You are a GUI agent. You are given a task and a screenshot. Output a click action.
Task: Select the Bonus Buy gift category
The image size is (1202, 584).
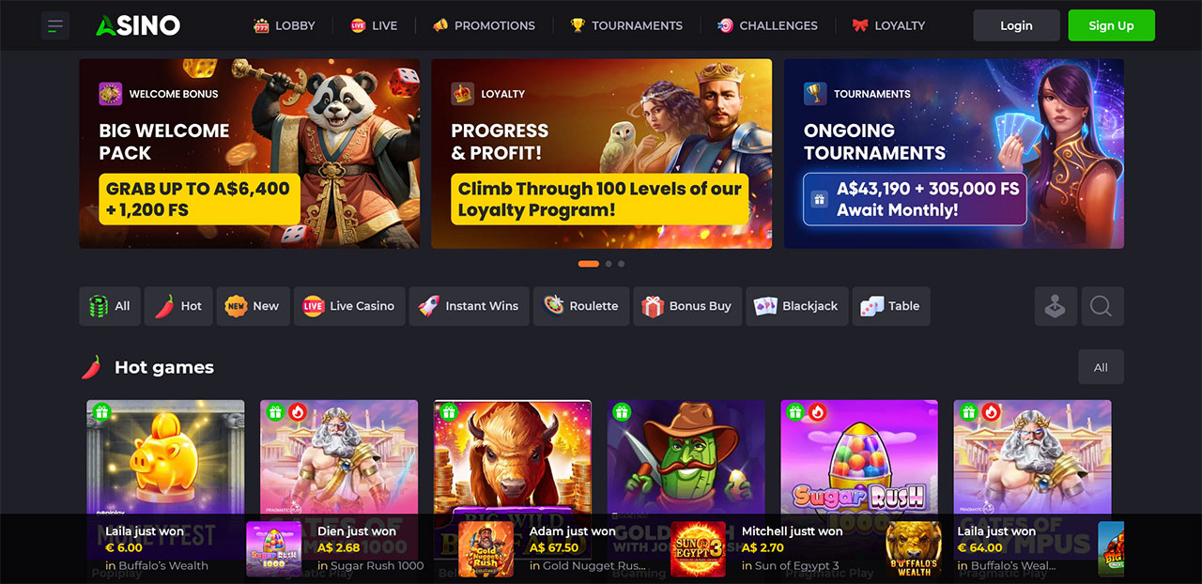click(x=686, y=306)
